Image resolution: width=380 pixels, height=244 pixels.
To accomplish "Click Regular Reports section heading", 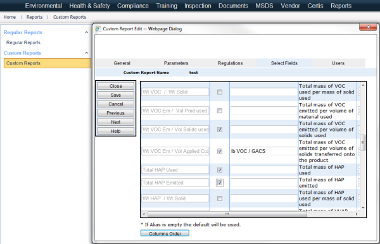I will (23, 32).
